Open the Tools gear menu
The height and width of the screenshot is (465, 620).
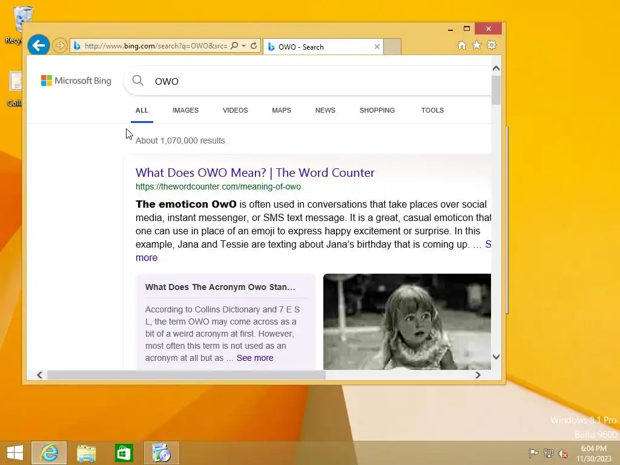point(492,45)
